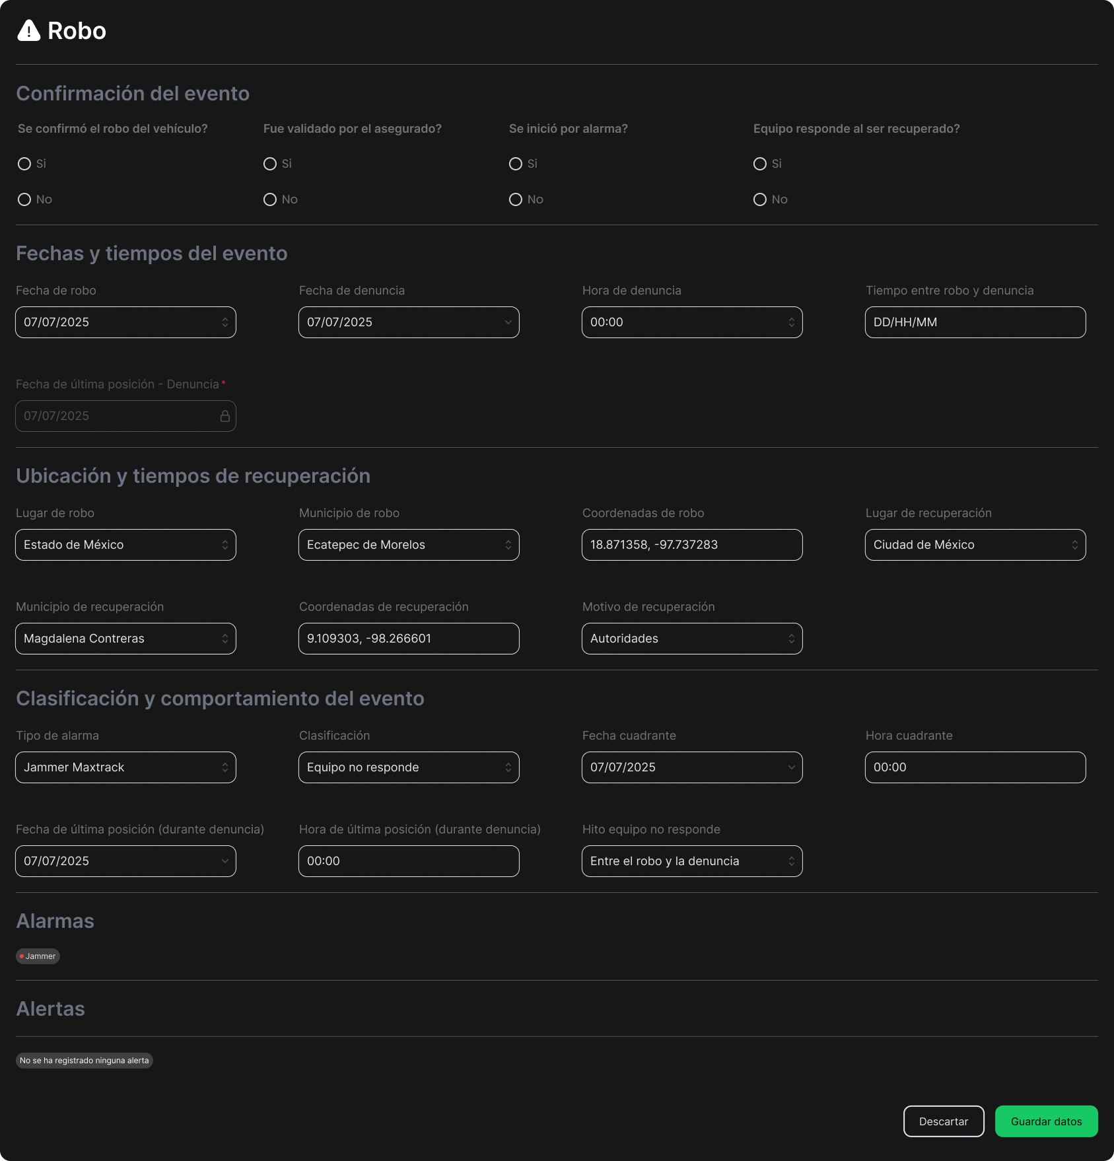Click the warning triangle icon beside Robo
Image resolution: width=1114 pixels, height=1161 pixels.
pyautogui.click(x=28, y=30)
